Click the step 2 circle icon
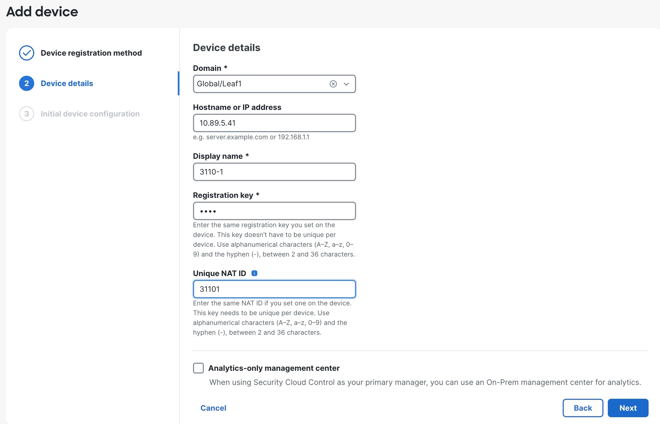Image resolution: width=660 pixels, height=424 pixels. tap(26, 83)
